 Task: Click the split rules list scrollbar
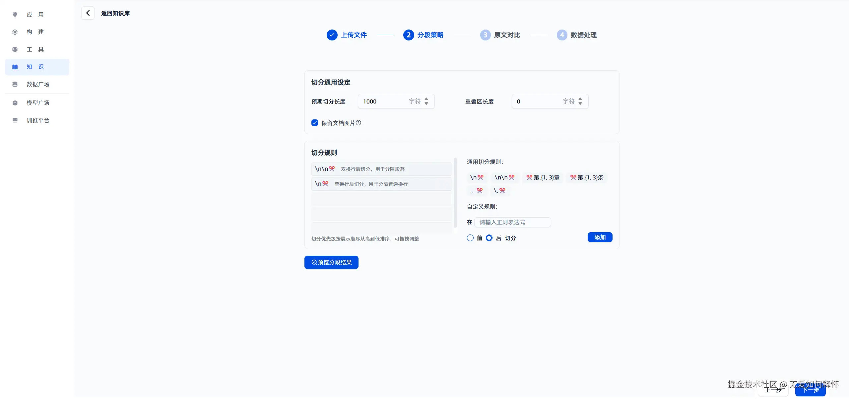[x=455, y=192]
